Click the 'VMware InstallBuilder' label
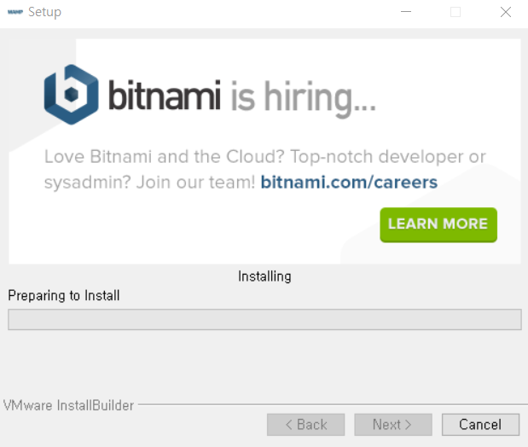Image resolution: width=528 pixels, height=447 pixels. click(x=69, y=405)
